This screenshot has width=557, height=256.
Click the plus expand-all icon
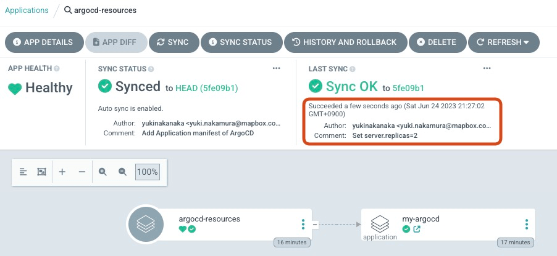pyautogui.click(x=62, y=172)
